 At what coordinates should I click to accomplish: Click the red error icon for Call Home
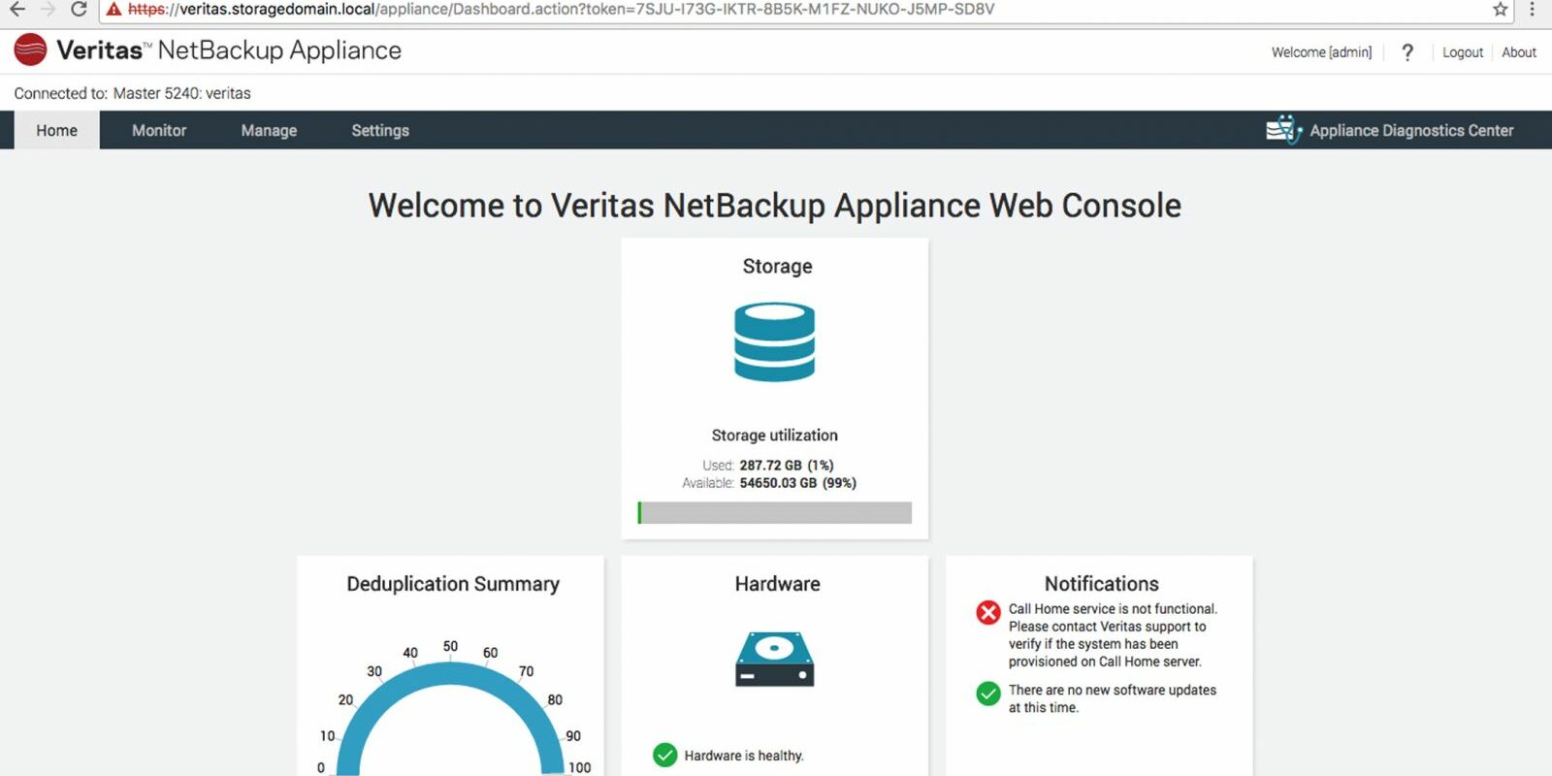pyautogui.click(x=988, y=613)
